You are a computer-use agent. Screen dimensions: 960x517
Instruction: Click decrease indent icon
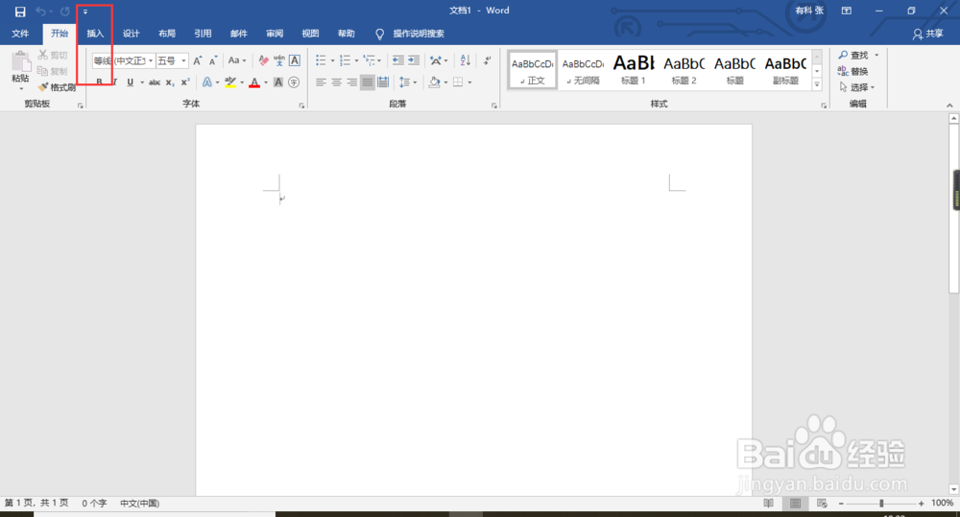click(x=398, y=60)
